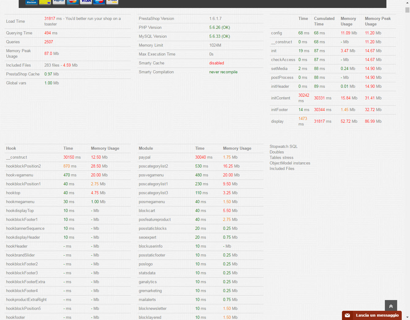The height and width of the screenshot is (320, 410).
Task: Click the hookblockPosition2 hook row
Action: [23, 166]
